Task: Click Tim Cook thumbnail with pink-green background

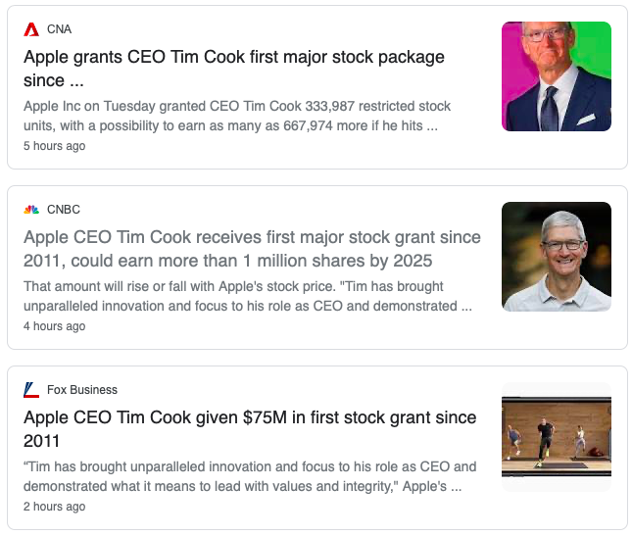Action: tap(556, 76)
